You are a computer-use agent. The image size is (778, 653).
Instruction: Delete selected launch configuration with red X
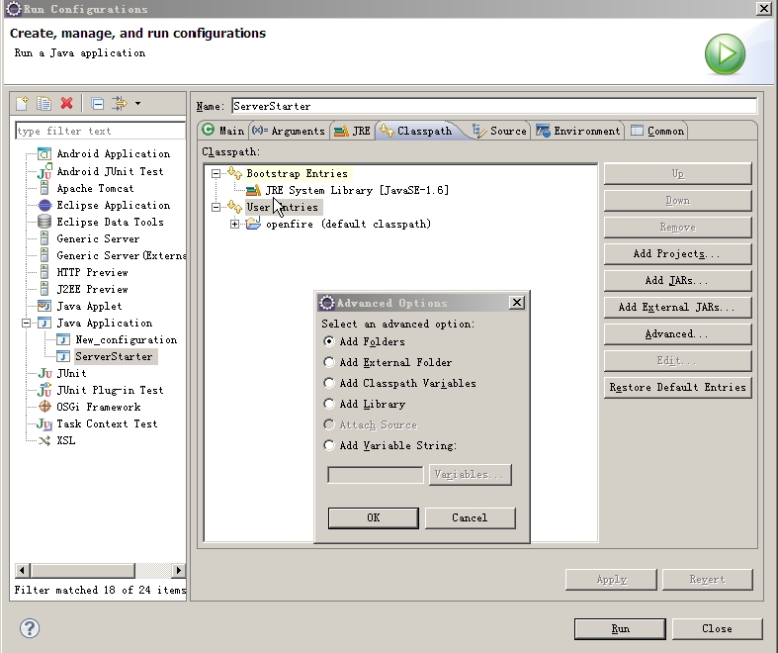(66, 103)
